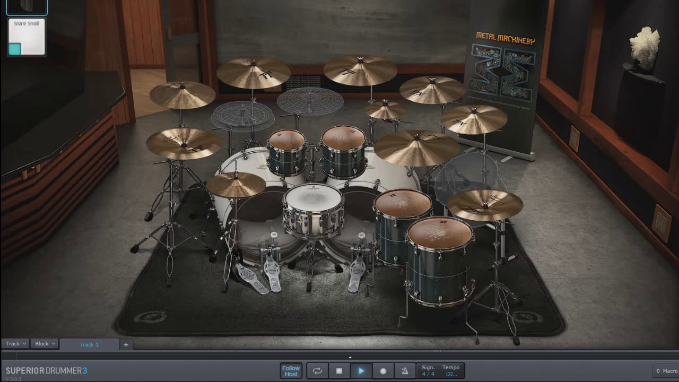Open the Macro controls button
Screen dimensions: 679x382
667,371
